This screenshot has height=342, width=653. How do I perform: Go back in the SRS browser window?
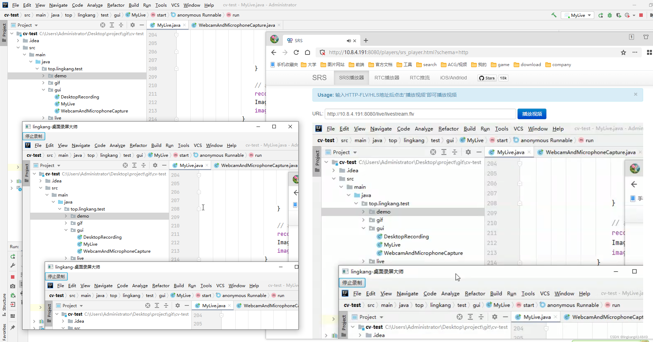(274, 52)
